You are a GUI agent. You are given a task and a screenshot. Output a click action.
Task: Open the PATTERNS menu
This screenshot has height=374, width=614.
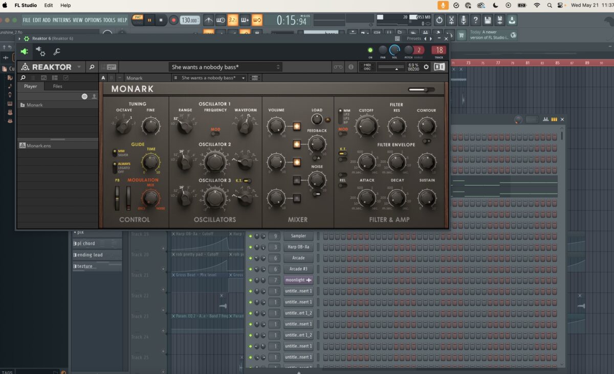pyautogui.click(x=61, y=20)
